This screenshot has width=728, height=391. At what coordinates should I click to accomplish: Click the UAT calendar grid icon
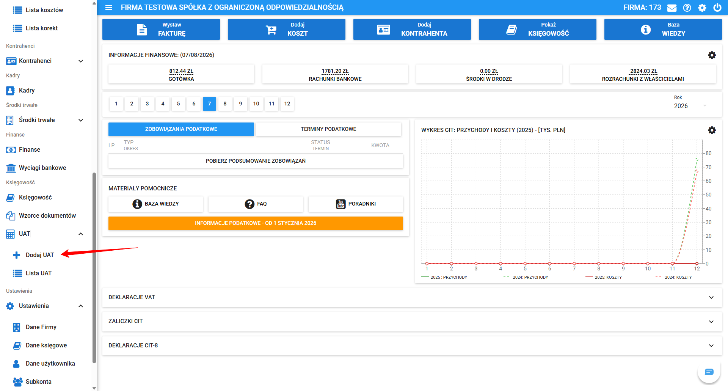[x=11, y=234]
